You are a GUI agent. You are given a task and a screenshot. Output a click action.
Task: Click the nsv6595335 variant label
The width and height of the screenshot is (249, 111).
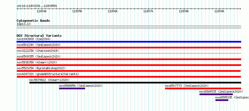click(x=232, y=97)
